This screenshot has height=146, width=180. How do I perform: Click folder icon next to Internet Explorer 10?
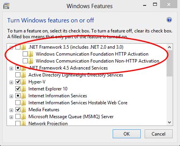pos(23,89)
